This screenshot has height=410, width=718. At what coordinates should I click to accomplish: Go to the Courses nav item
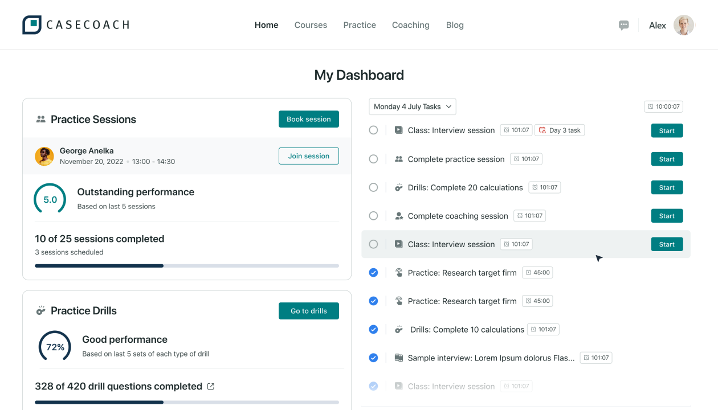(311, 25)
